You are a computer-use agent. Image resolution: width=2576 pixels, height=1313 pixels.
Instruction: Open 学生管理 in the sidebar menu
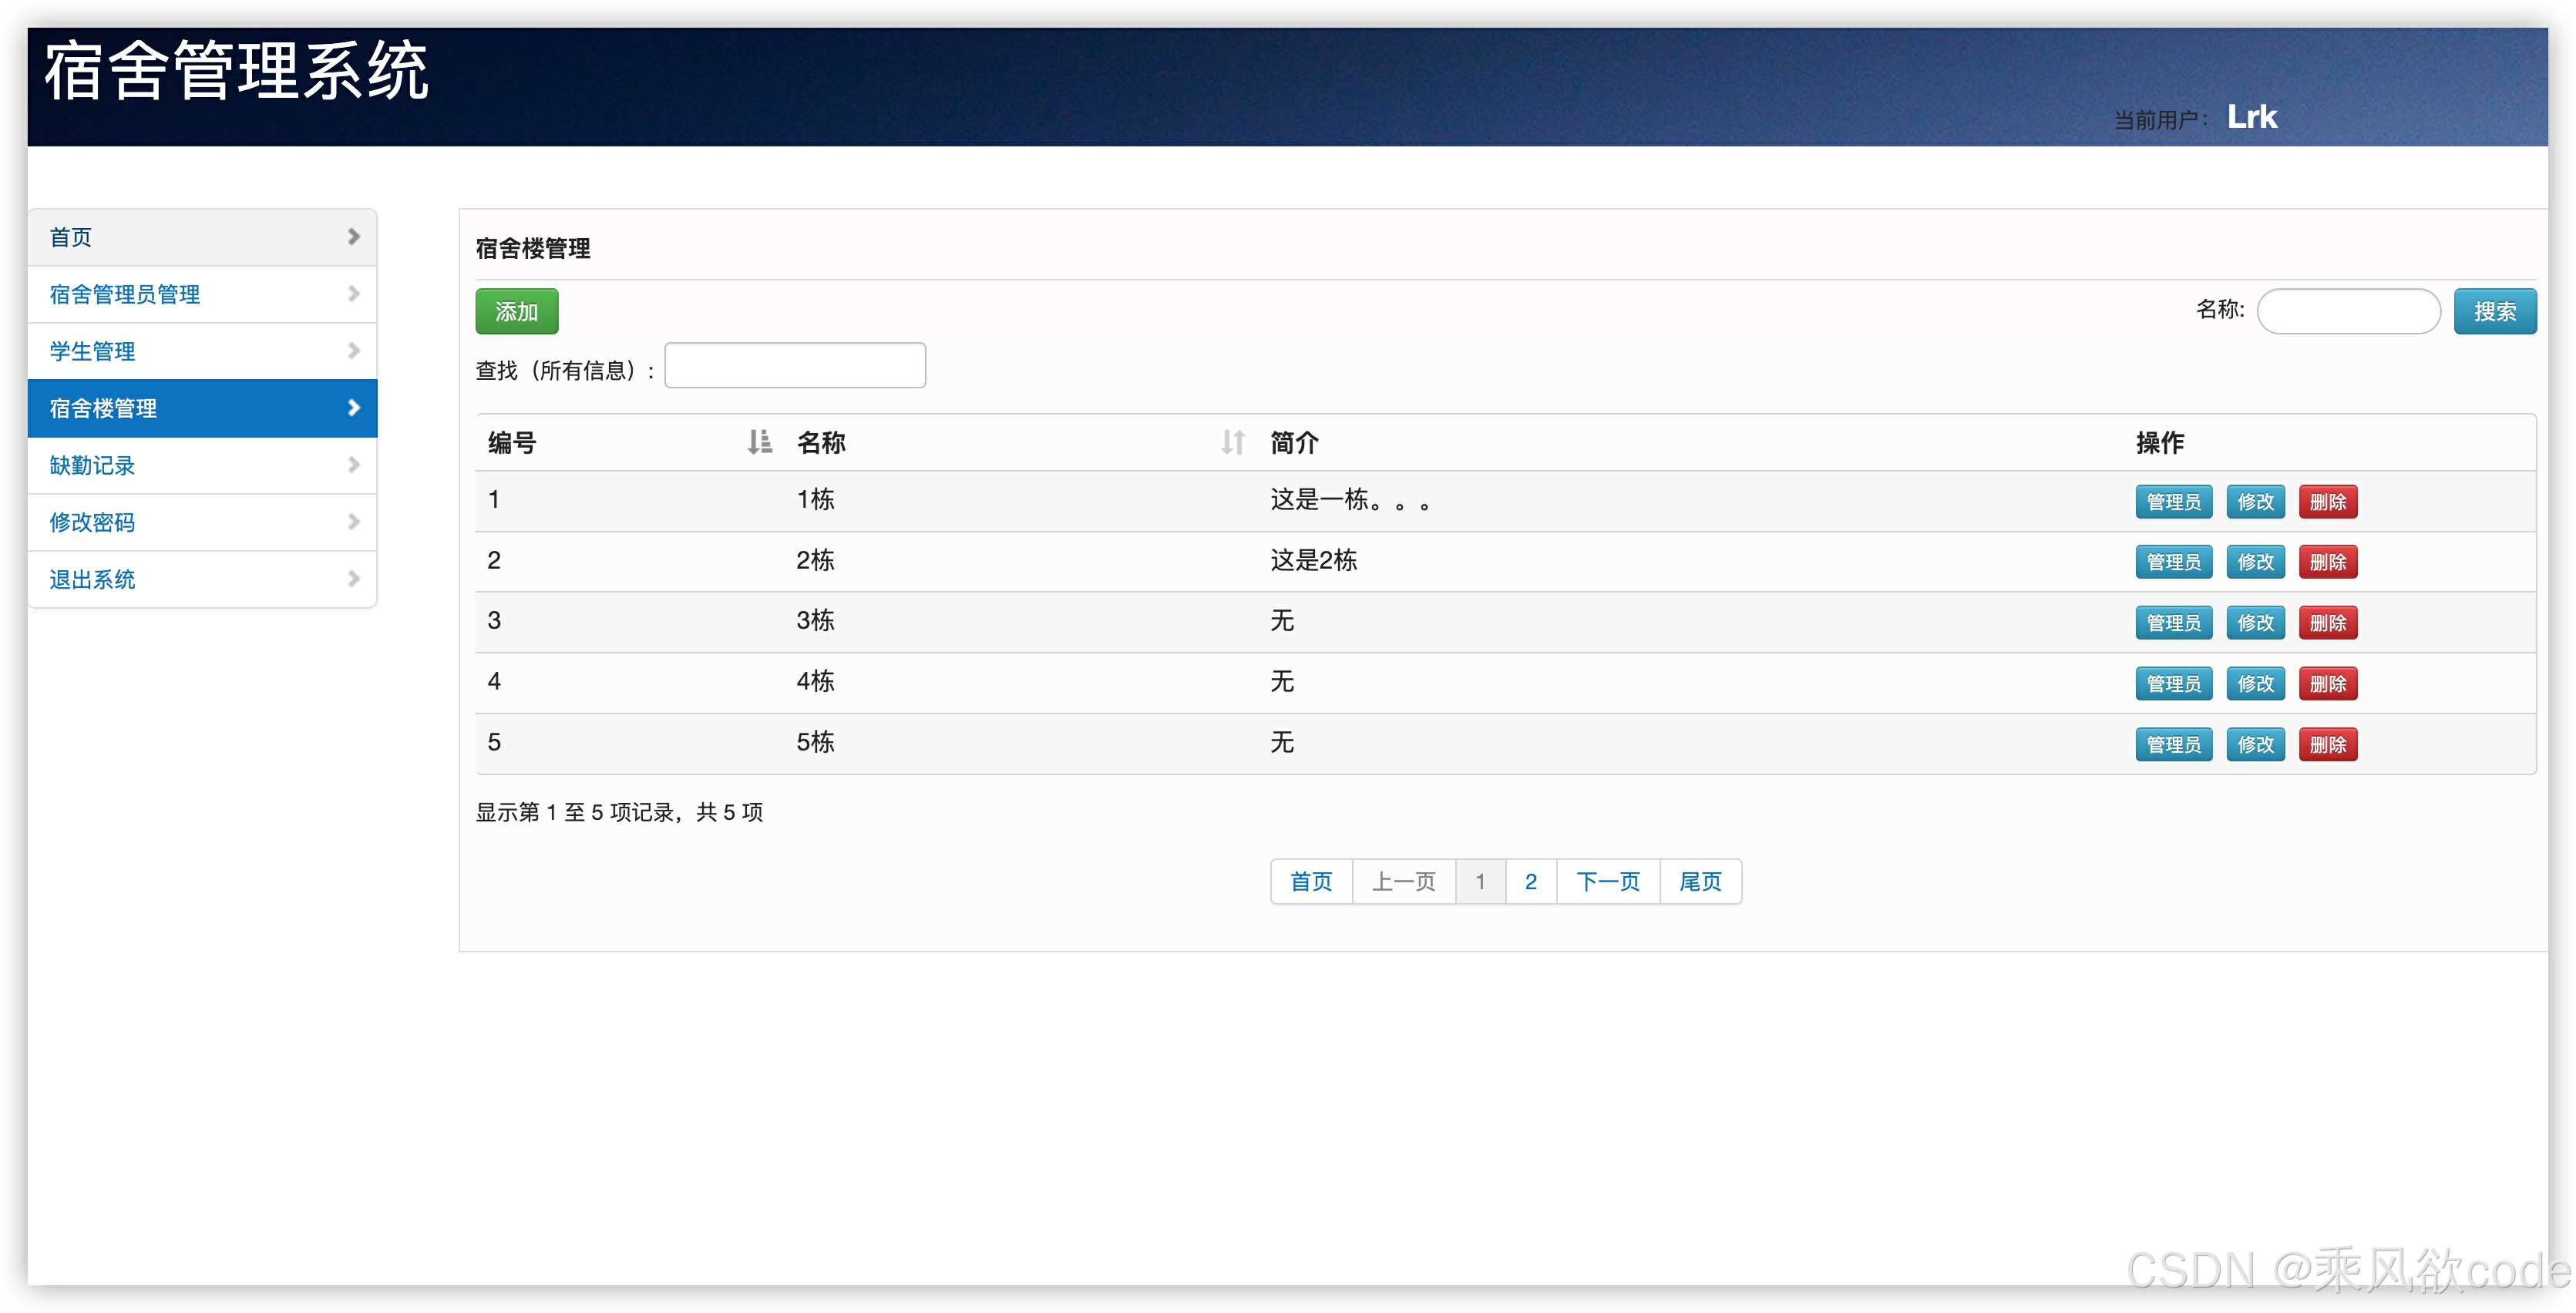(92, 351)
